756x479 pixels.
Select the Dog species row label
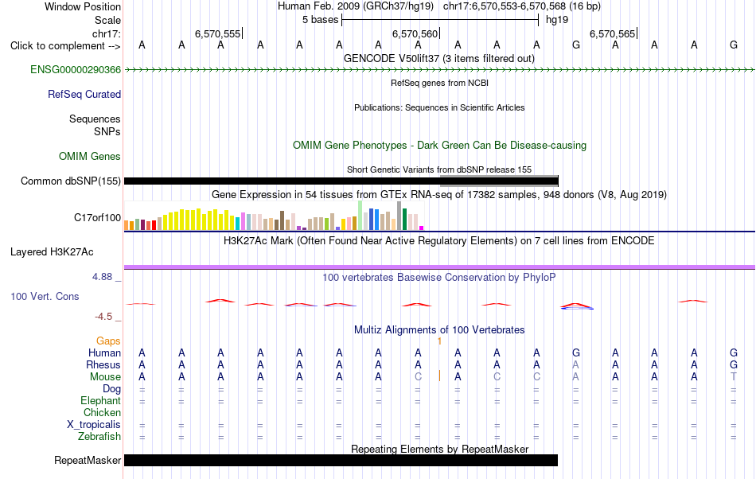(x=112, y=389)
